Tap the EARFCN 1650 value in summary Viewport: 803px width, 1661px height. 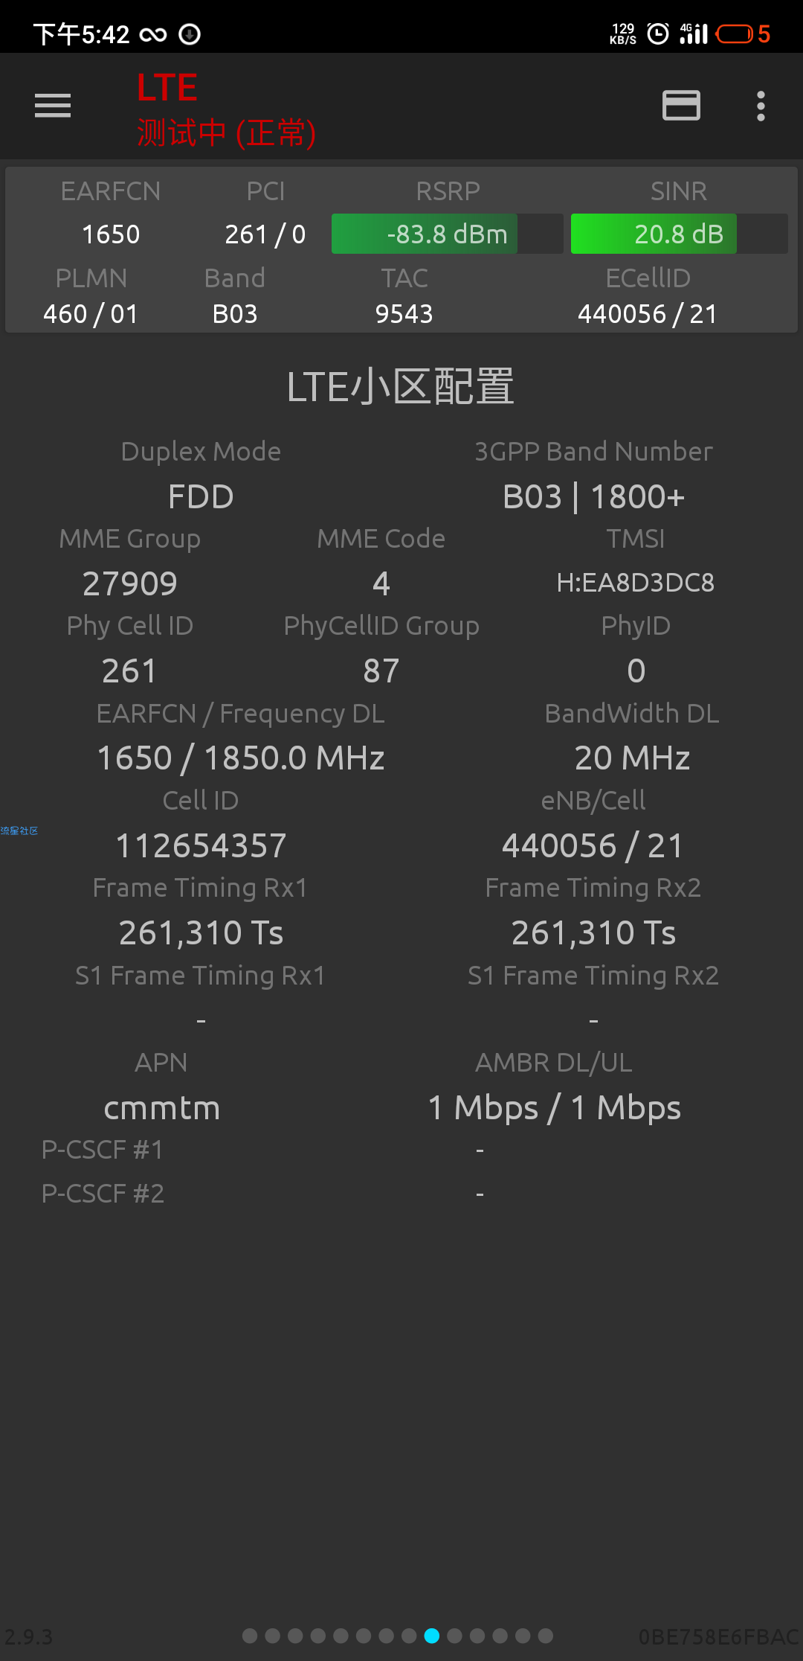111,234
